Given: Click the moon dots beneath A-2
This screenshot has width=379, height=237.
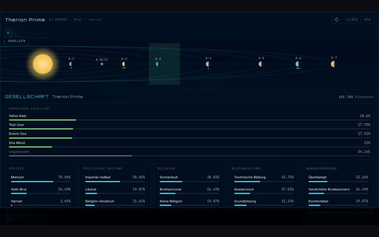Looking at the screenshot, I should click(x=124, y=68).
